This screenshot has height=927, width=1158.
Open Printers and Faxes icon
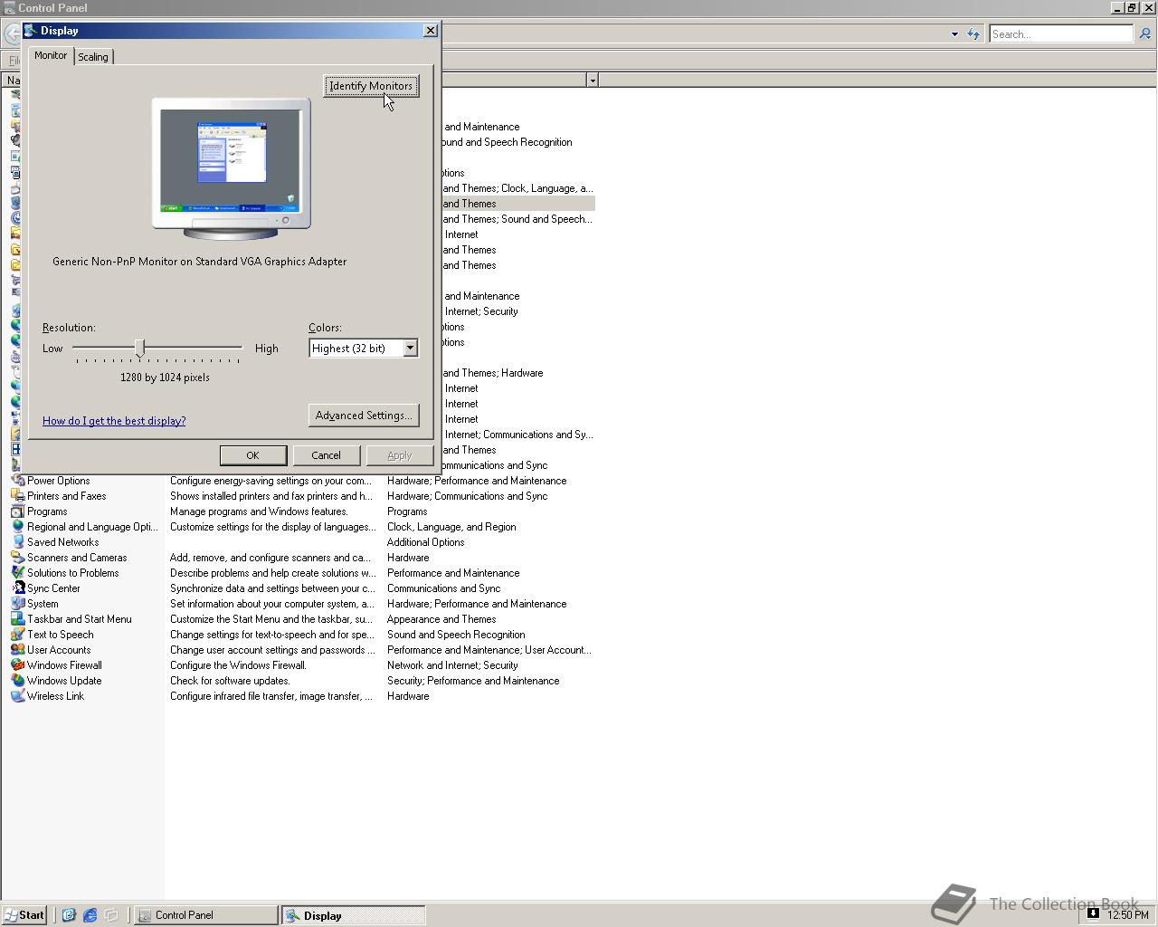[17, 496]
